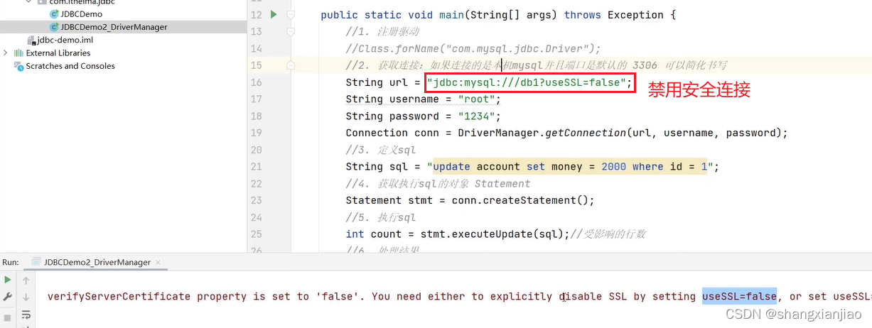Click '//3. 定义sql' comment line
Image resolution: width=872 pixels, height=328 pixels.
pyautogui.click(x=381, y=150)
